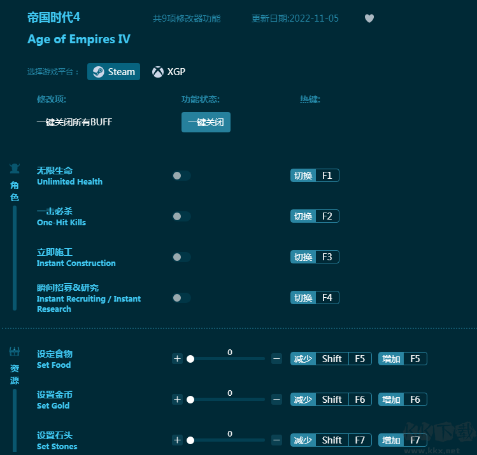This screenshot has height=455, width=477.
Task: Click the 帝国时代4 heading
Action: coord(53,17)
